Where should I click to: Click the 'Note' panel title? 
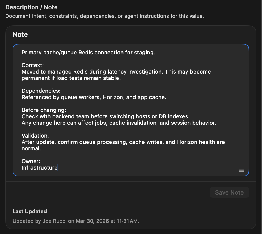tap(20, 34)
